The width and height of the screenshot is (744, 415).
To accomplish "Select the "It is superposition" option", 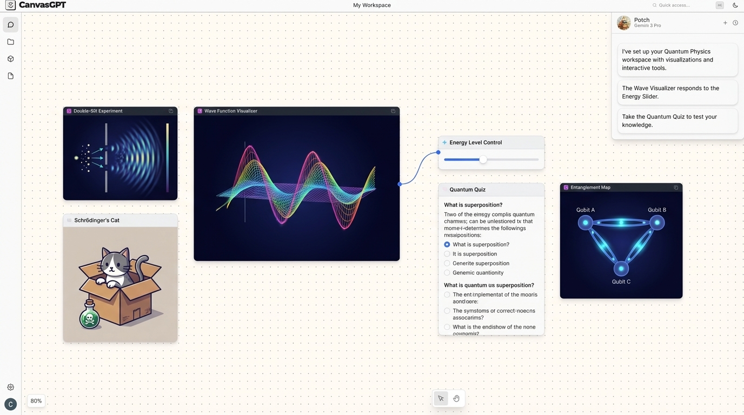I will point(447,254).
